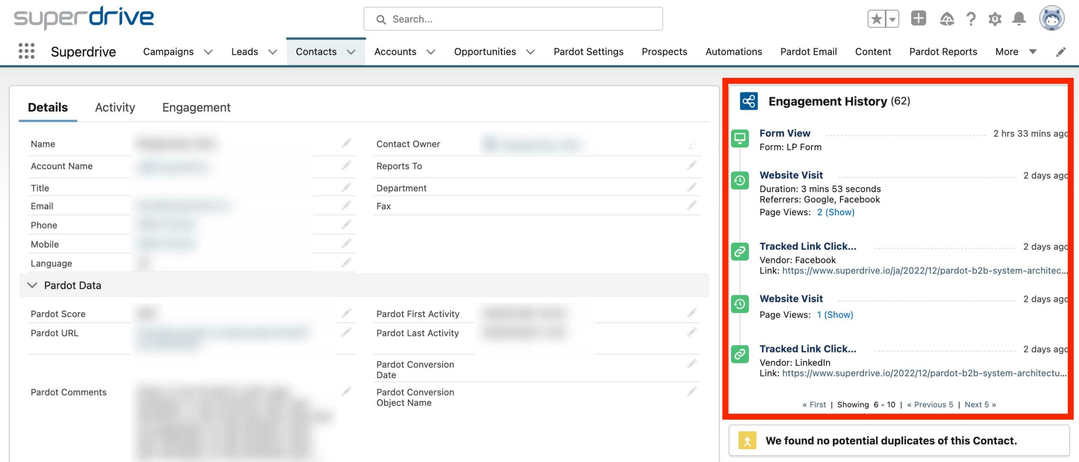Open the user profile avatar
The width and height of the screenshot is (1079, 462).
pos(1052,19)
